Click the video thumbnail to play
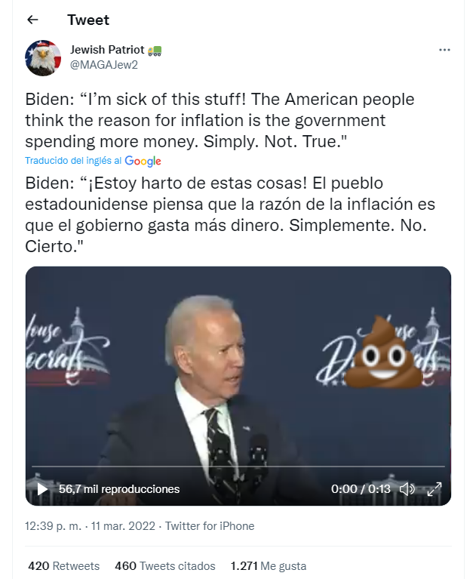The height and width of the screenshot is (579, 476). [x=238, y=369]
